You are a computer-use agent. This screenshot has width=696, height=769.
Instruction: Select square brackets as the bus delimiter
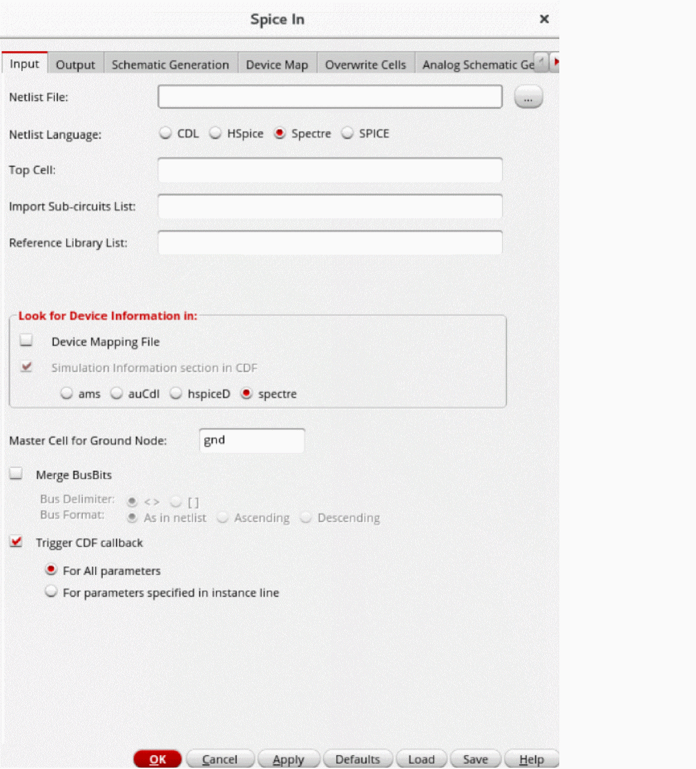[175, 502]
